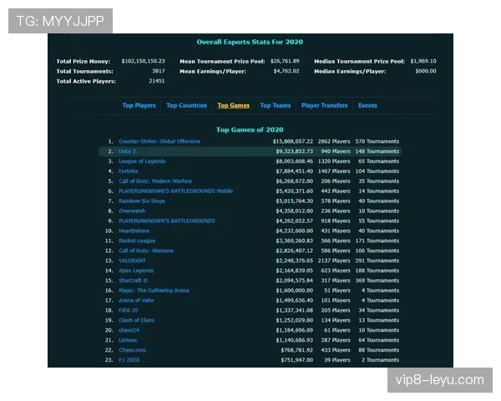Image resolution: width=501 pixels, height=401 pixels.
Task: Select the $15,808,057.22 prize amount
Action: (293, 141)
